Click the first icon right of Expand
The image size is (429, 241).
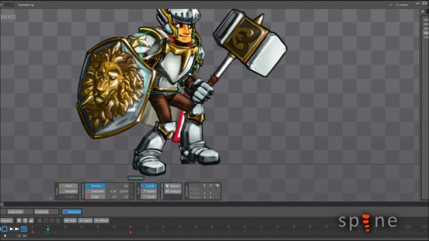[x=19, y=220]
